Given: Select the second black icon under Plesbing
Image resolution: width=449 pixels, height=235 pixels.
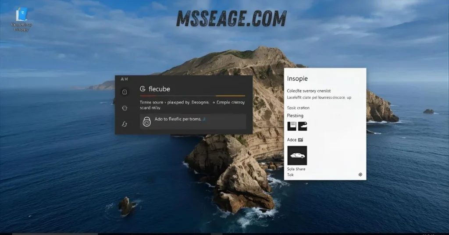Looking at the screenshot, I should coord(303,126).
